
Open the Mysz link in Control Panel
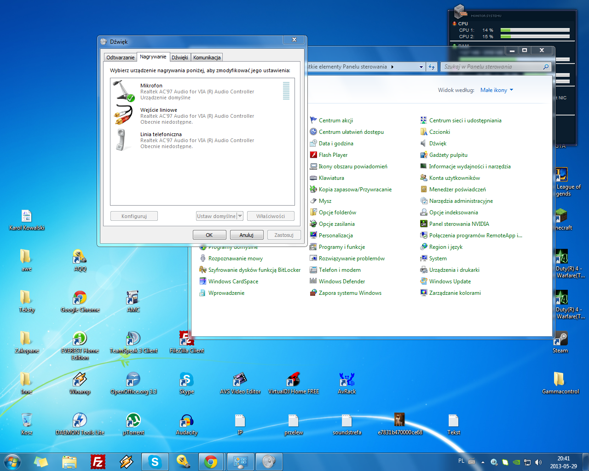click(325, 201)
